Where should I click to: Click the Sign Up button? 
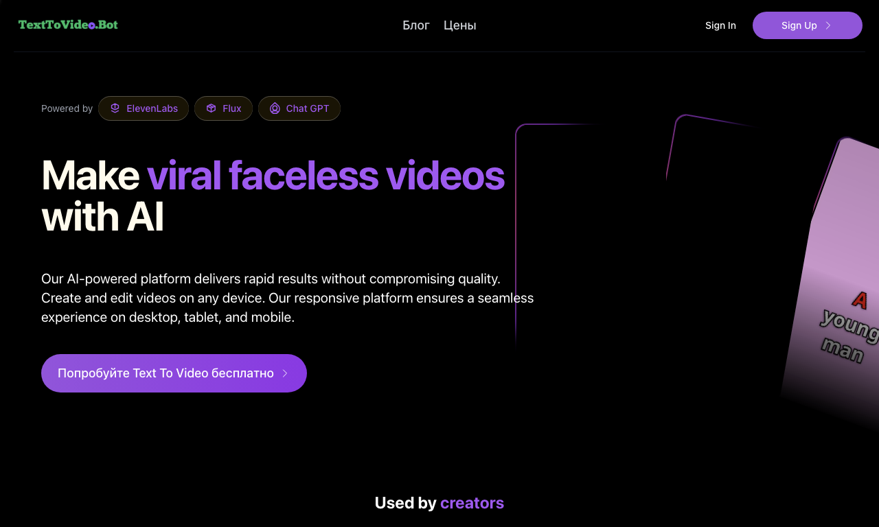808,25
